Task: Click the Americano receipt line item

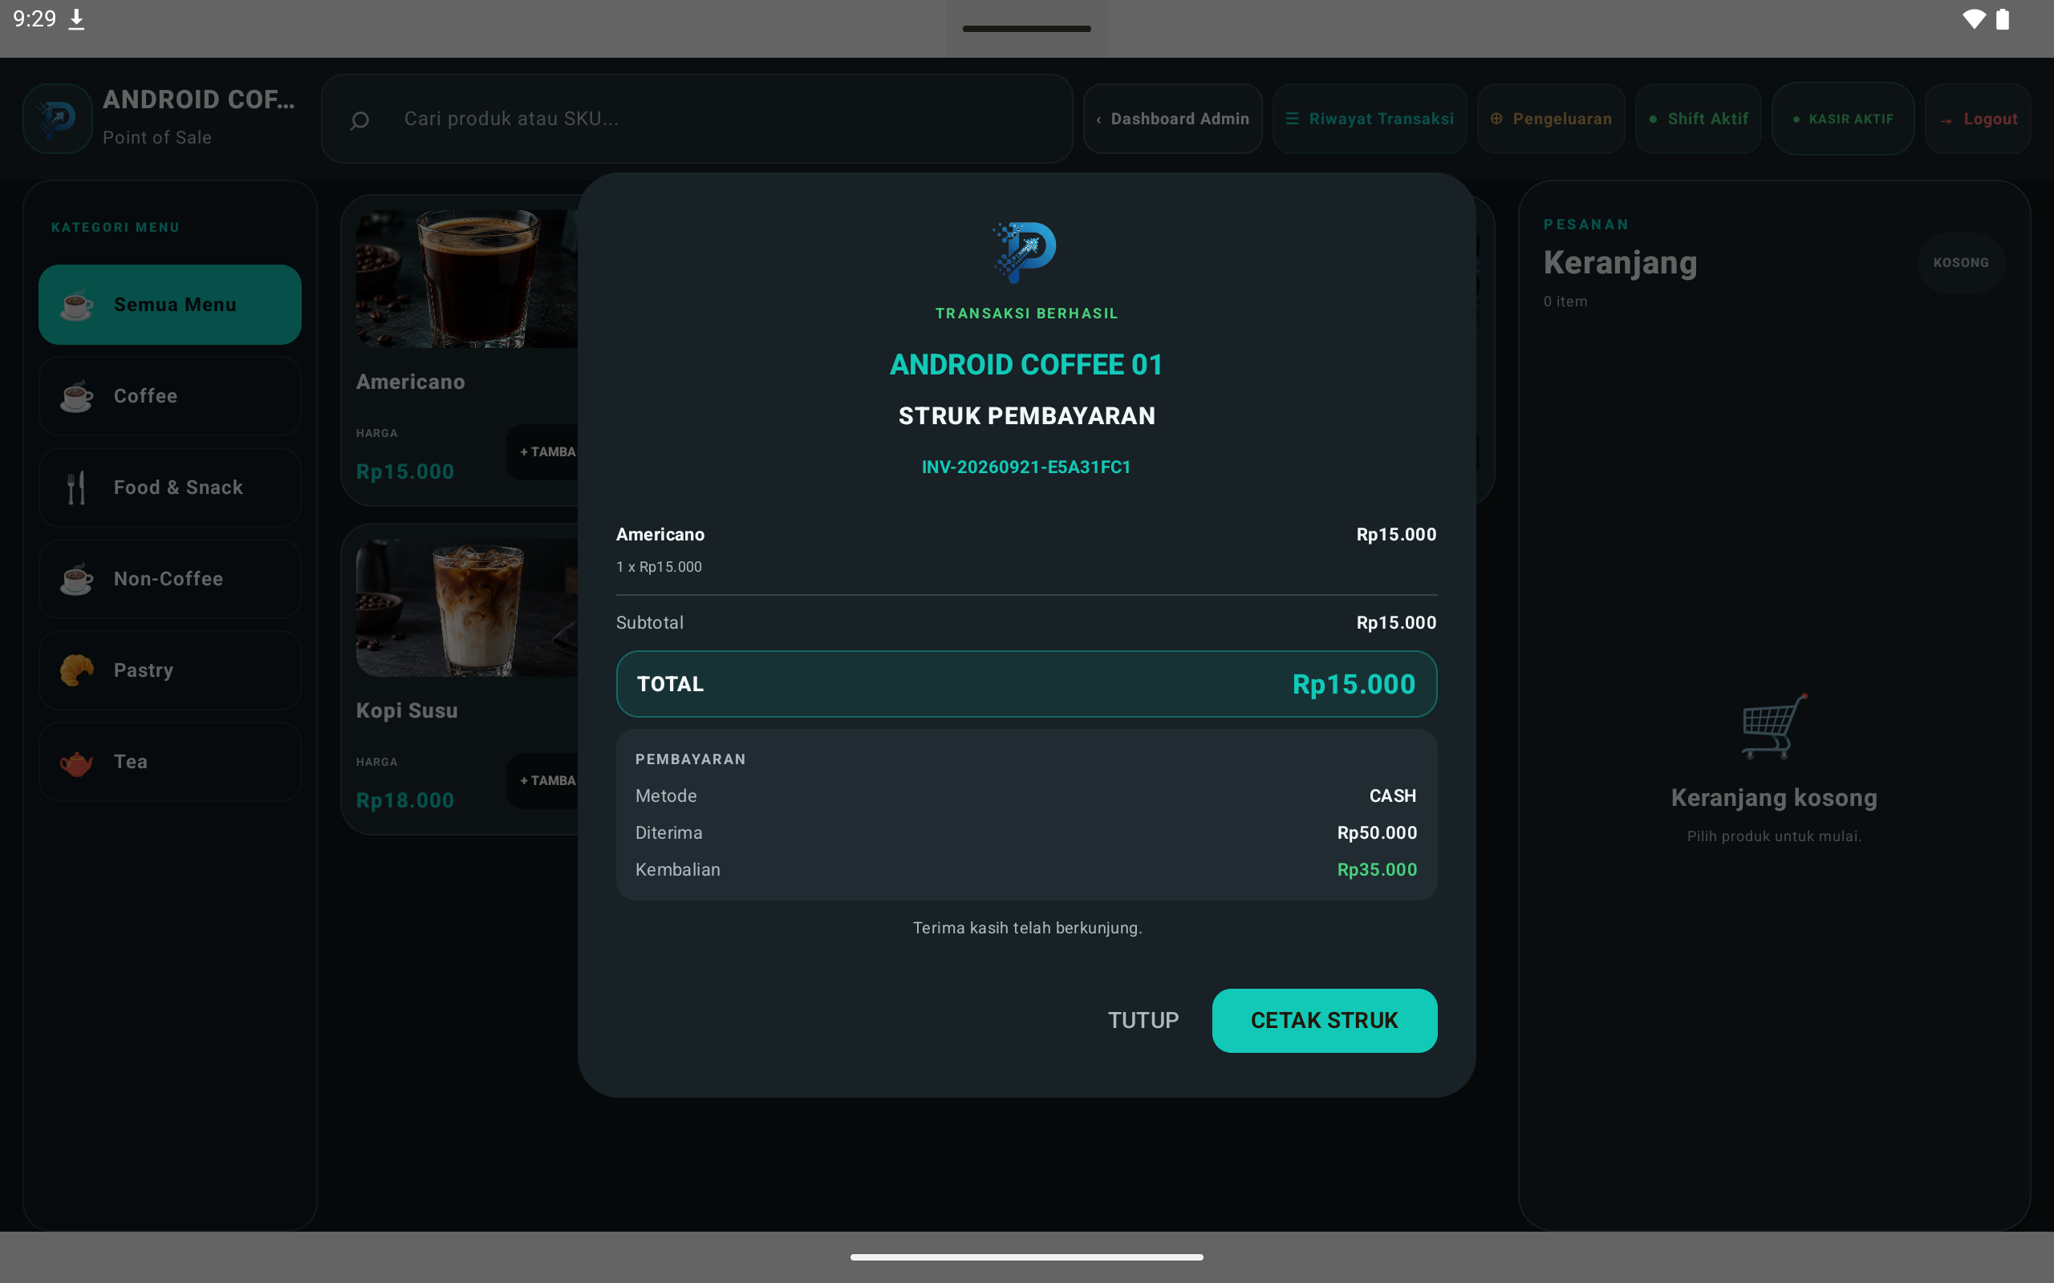Action: click(x=1026, y=549)
